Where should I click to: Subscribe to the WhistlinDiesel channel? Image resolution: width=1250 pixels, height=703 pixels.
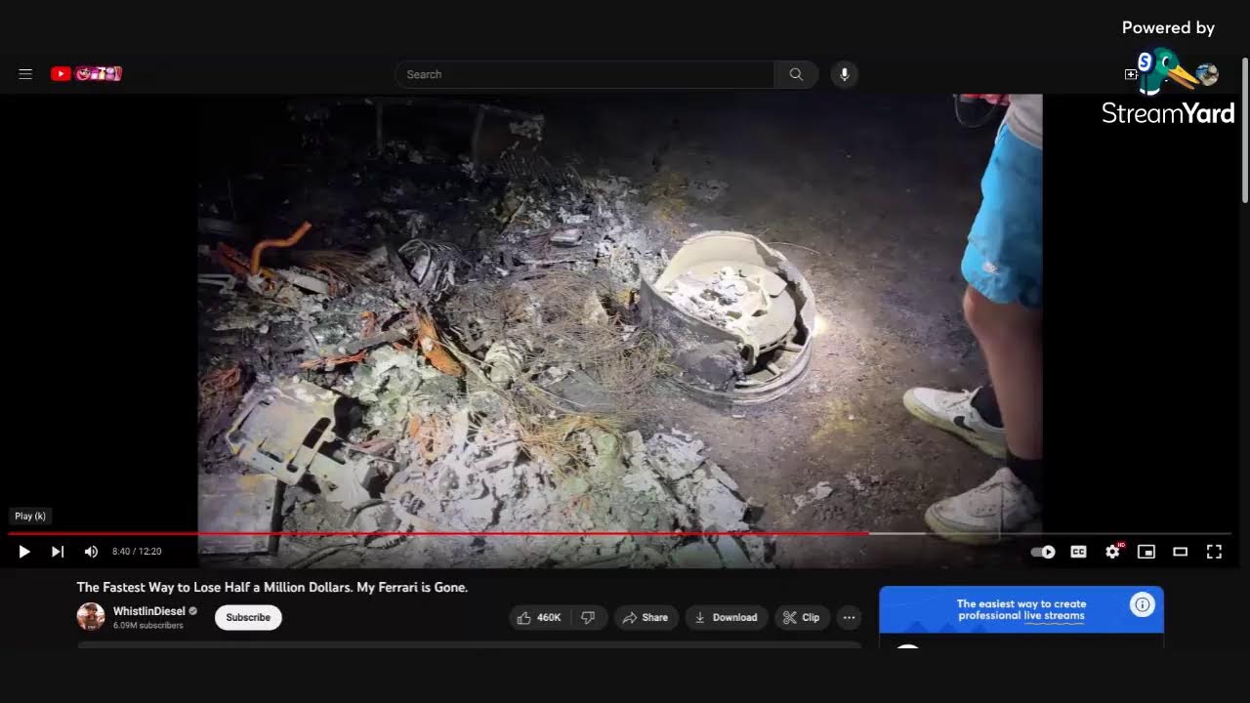248,617
